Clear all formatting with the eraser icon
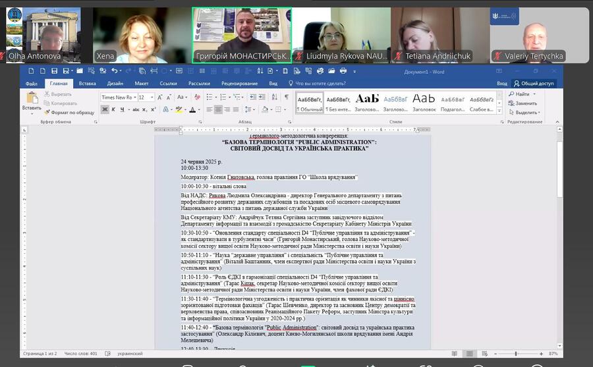Screen dimensions: 593x367 [x=197, y=98]
